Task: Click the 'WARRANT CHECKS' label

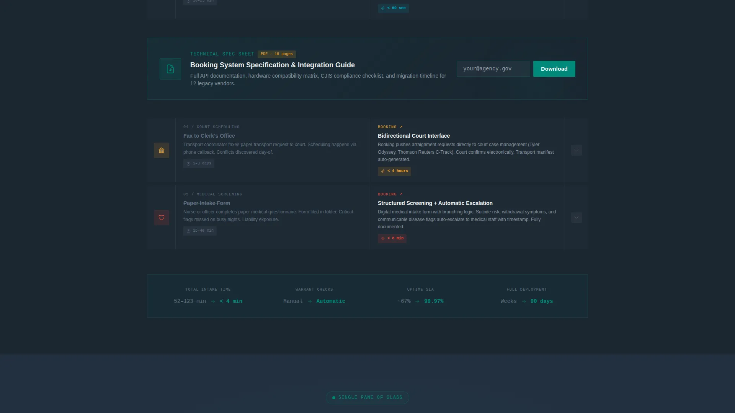Action: [x=314, y=289]
